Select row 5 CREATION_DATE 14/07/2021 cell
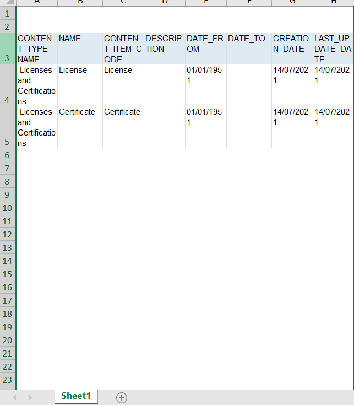This screenshot has width=354, height=405. point(292,127)
